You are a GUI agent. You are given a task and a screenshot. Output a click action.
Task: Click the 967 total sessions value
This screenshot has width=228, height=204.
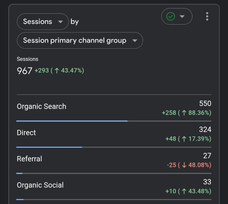coord(25,71)
